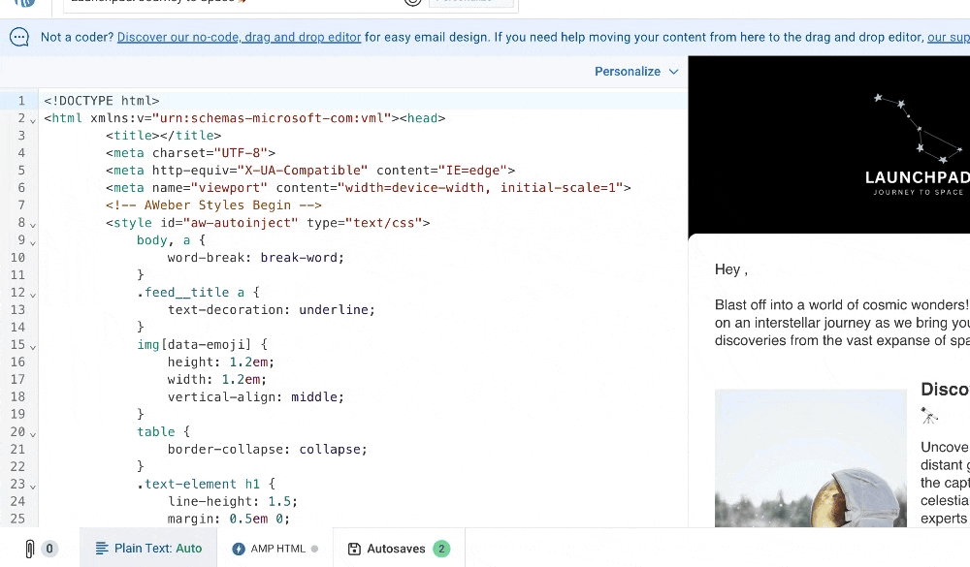Viewport: 970px width, 567px height.
Task: Toggle the AMP HTML status indicator dot
Action: (x=316, y=548)
